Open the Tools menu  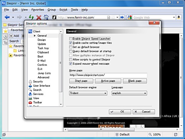click(x=74, y=10)
